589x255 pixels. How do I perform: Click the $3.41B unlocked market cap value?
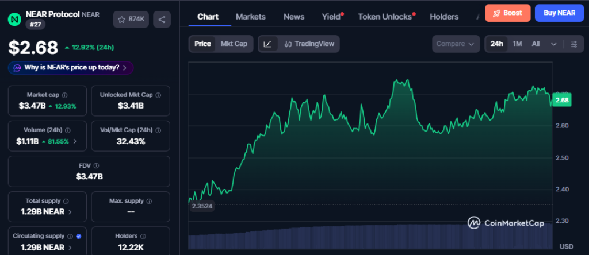pos(131,106)
